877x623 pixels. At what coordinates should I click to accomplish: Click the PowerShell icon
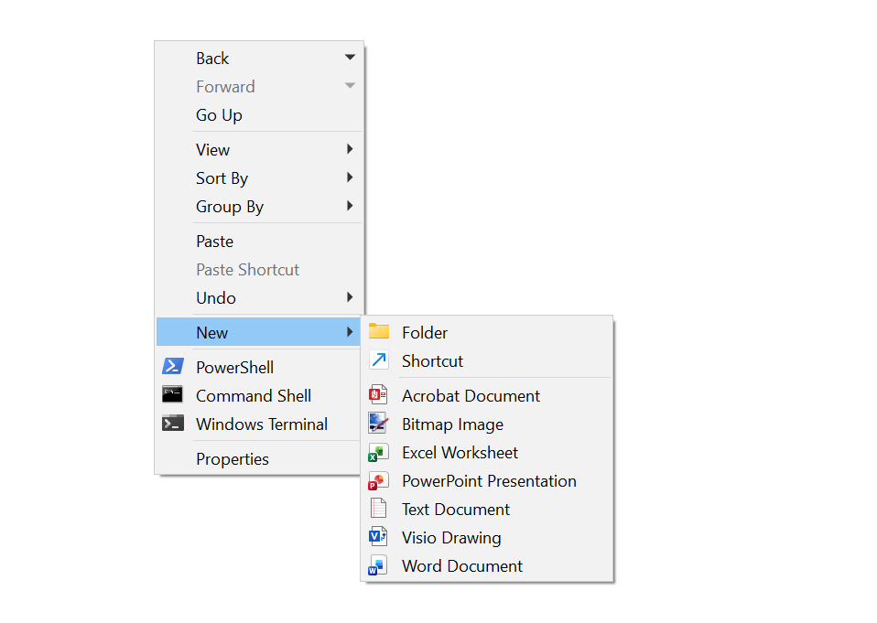[172, 367]
